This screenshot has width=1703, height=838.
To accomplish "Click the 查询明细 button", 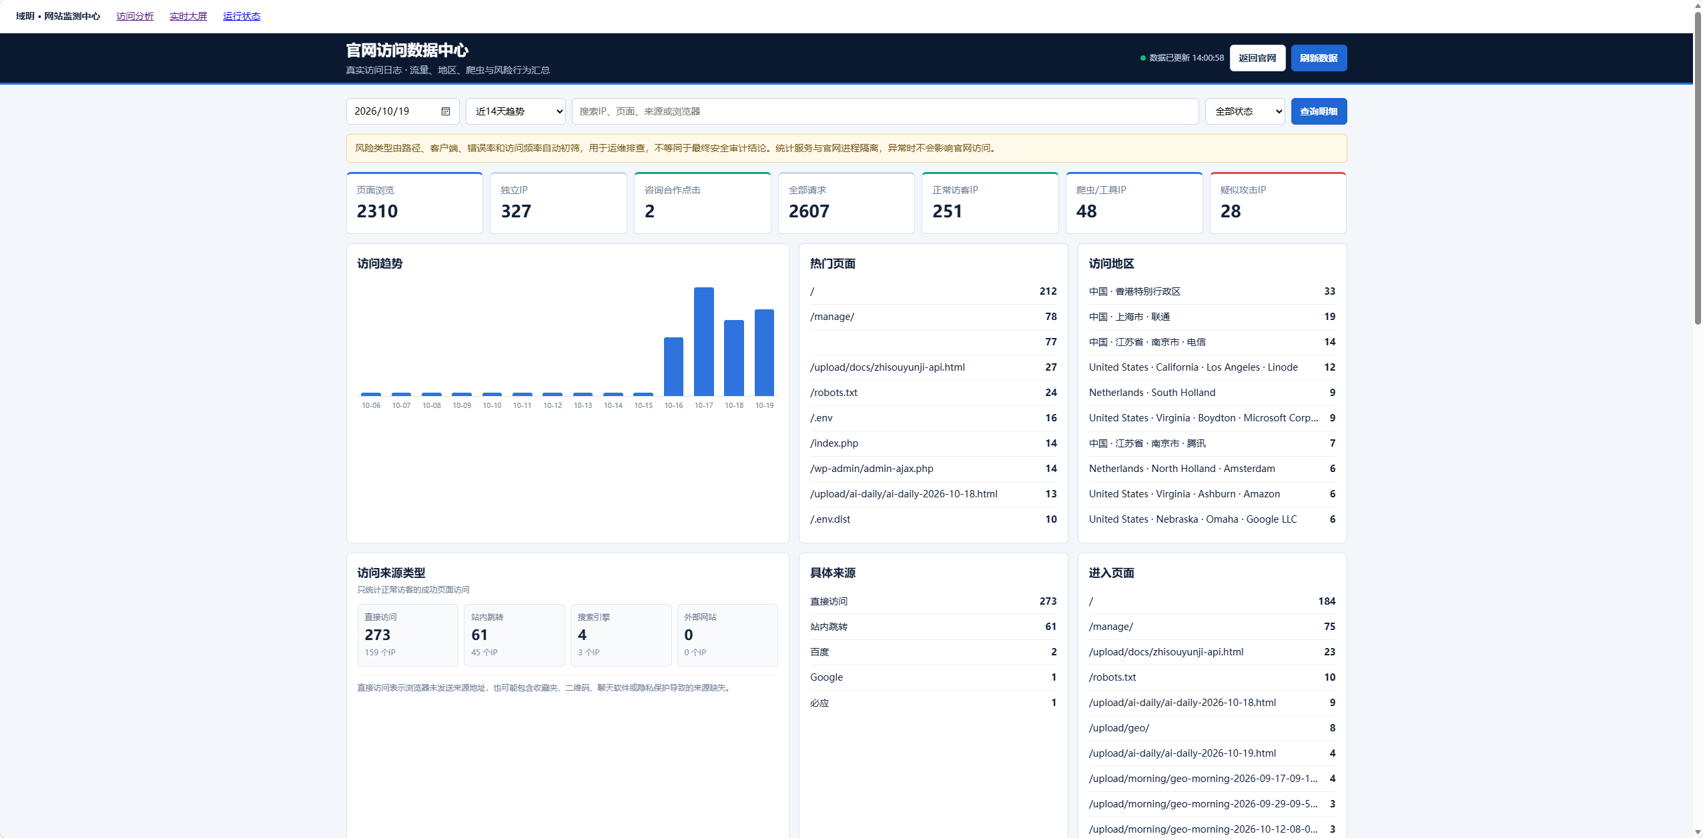I will [1319, 111].
